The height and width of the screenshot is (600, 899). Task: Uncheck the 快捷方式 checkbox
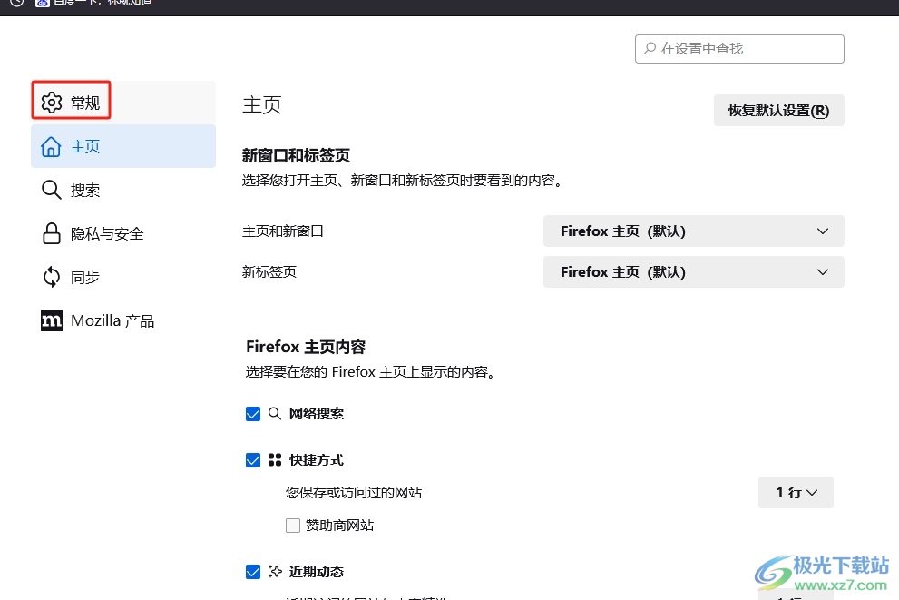pyautogui.click(x=253, y=460)
